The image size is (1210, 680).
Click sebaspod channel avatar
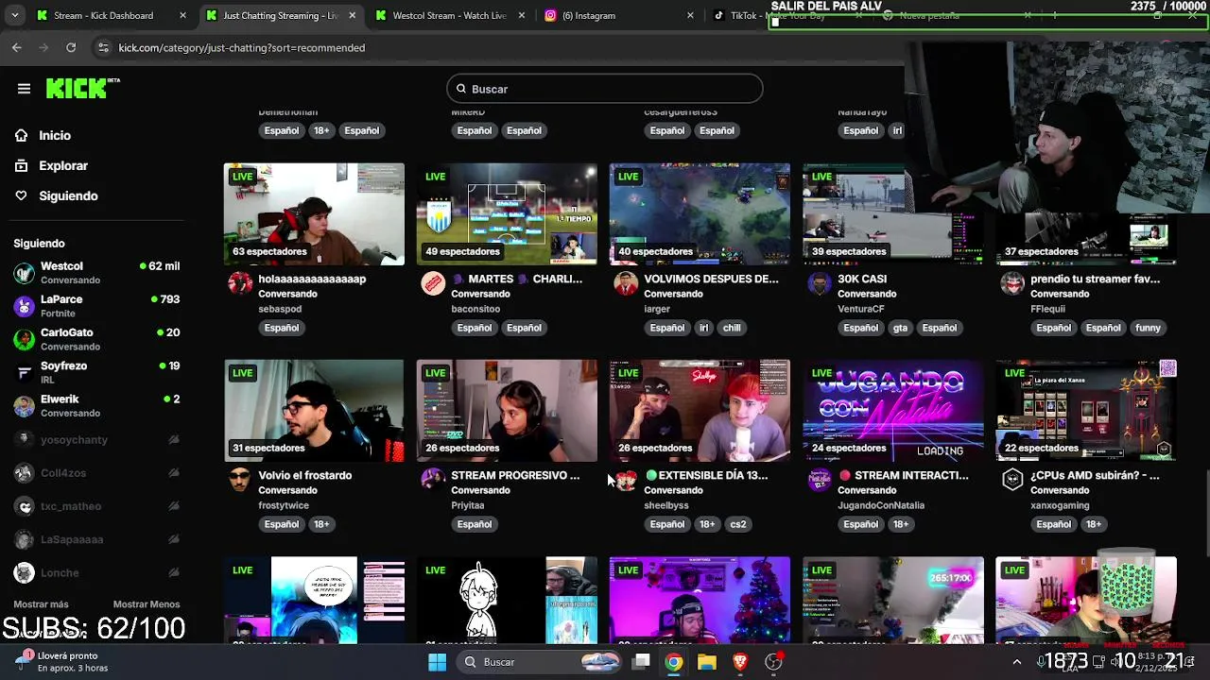(x=240, y=283)
